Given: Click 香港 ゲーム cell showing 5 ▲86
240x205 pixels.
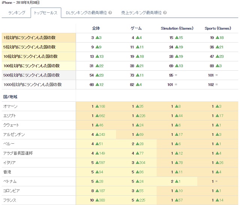Looking at the screenshot, I should [136, 172].
